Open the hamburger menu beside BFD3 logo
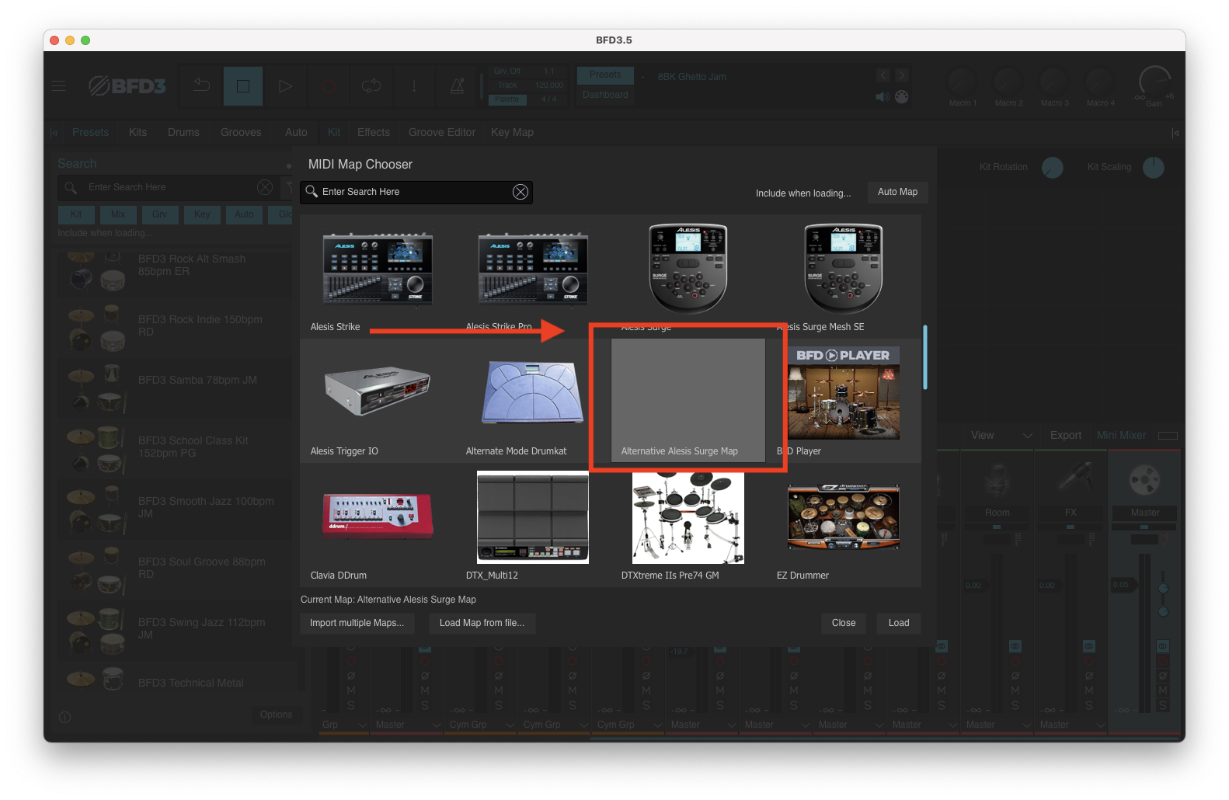Image resolution: width=1229 pixels, height=800 pixels. click(59, 86)
